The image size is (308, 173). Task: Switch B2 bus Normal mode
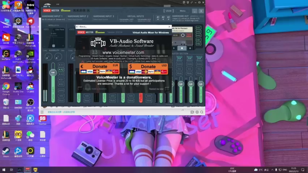pyautogui.click(x=199, y=58)
